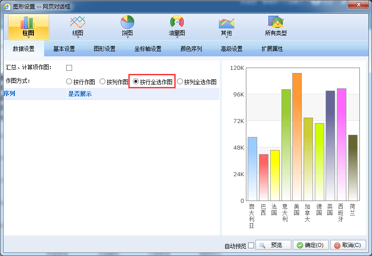The width and height of the screenshot is (372, 256).
Task: Click the IE icon in the title bar
Action: coord(7,7)
